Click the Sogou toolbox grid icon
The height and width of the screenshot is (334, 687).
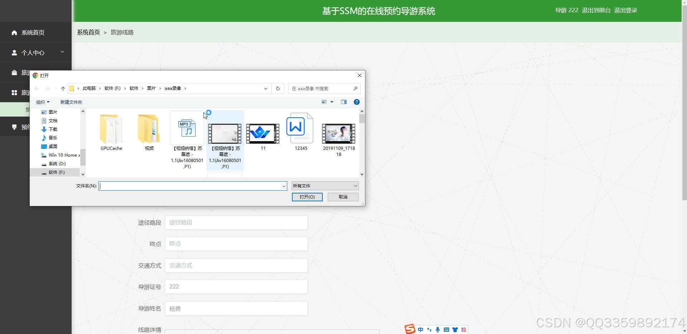tap(463, 330)
